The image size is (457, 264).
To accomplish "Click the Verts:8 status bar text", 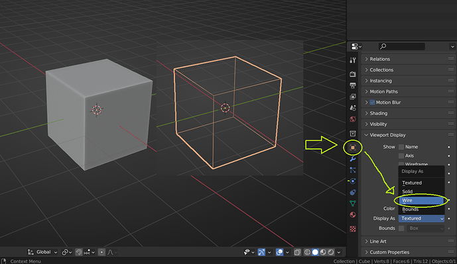I will [x=381, y=261].
